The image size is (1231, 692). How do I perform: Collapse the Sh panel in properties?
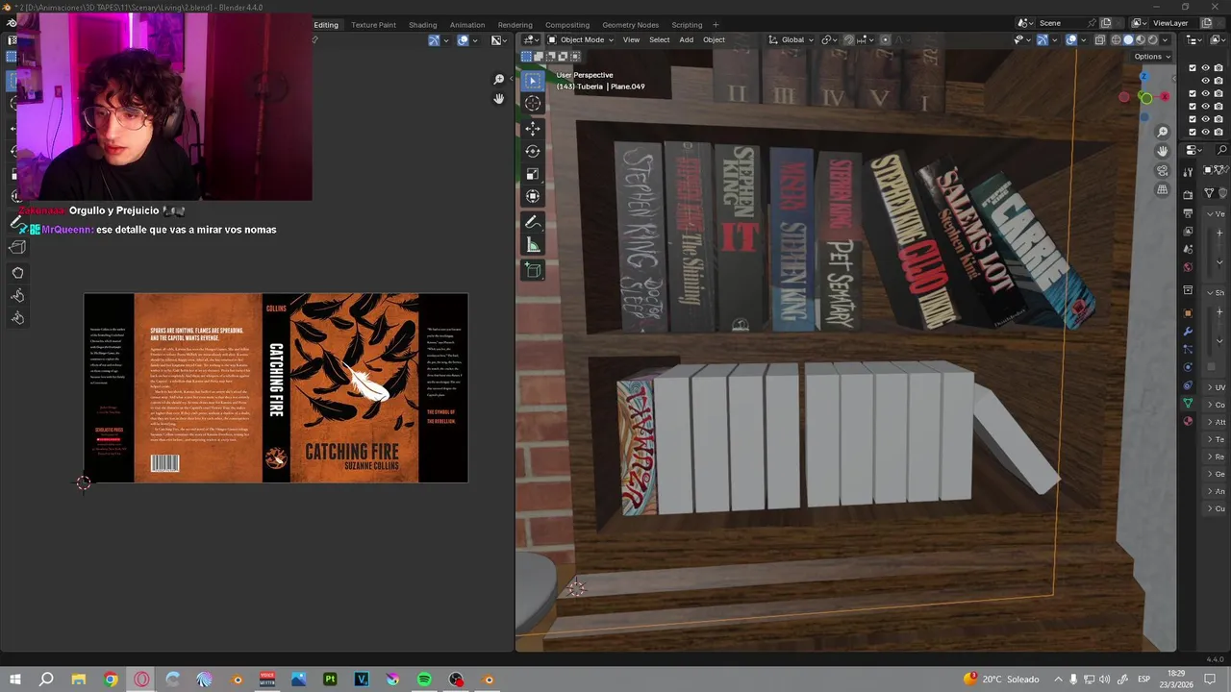pos(1216,292)
